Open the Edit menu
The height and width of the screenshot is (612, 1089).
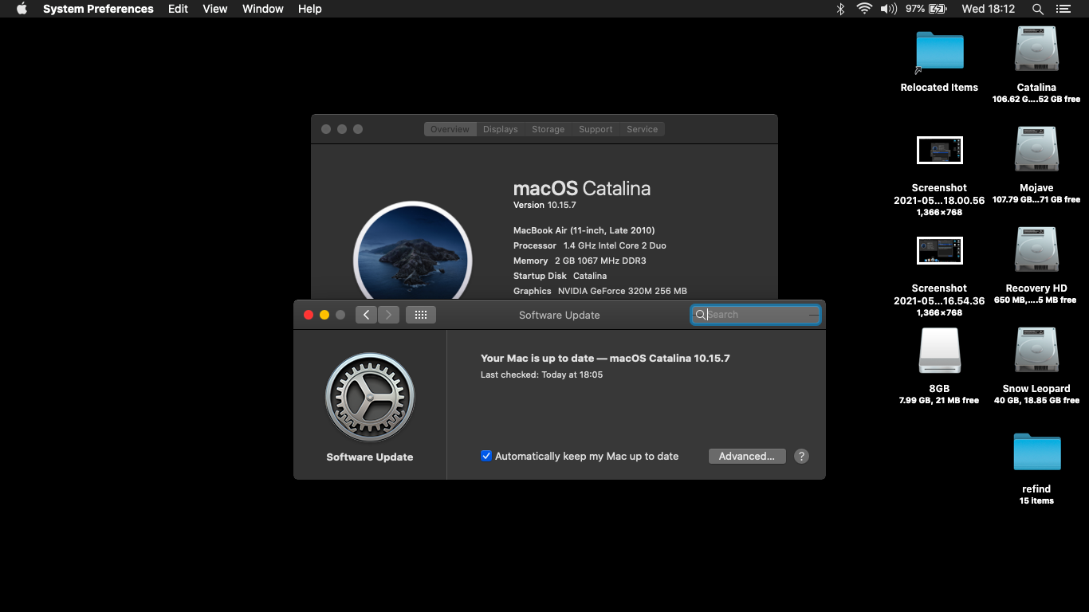point(178,9)
